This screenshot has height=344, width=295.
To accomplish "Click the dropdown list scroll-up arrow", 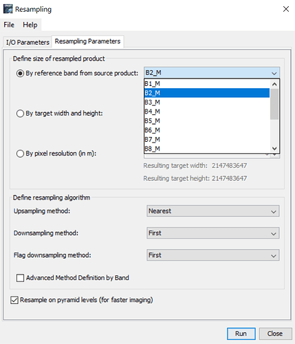I will point(274,84).
